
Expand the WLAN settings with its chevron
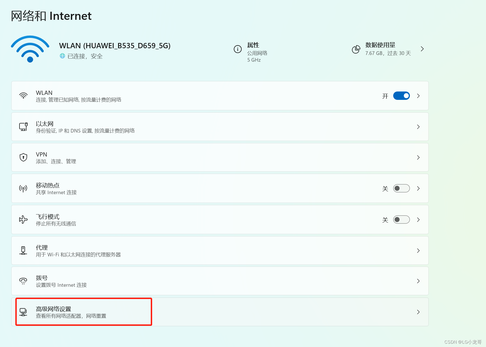(418, 96)
